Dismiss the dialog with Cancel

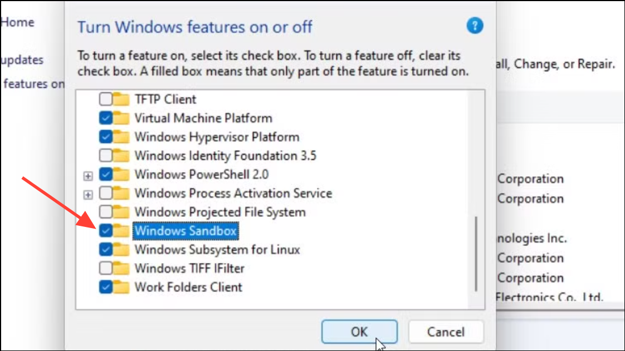(446, 332)
